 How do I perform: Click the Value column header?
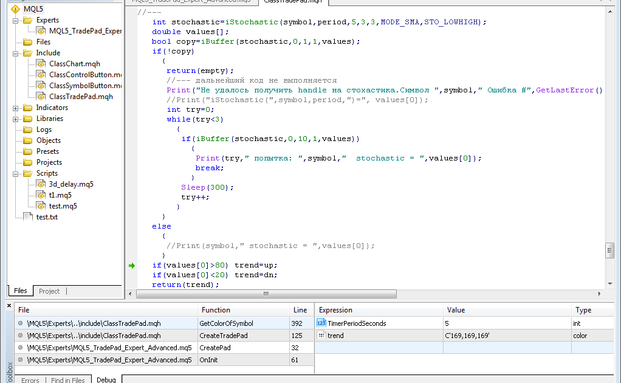[x=507, y=310]
